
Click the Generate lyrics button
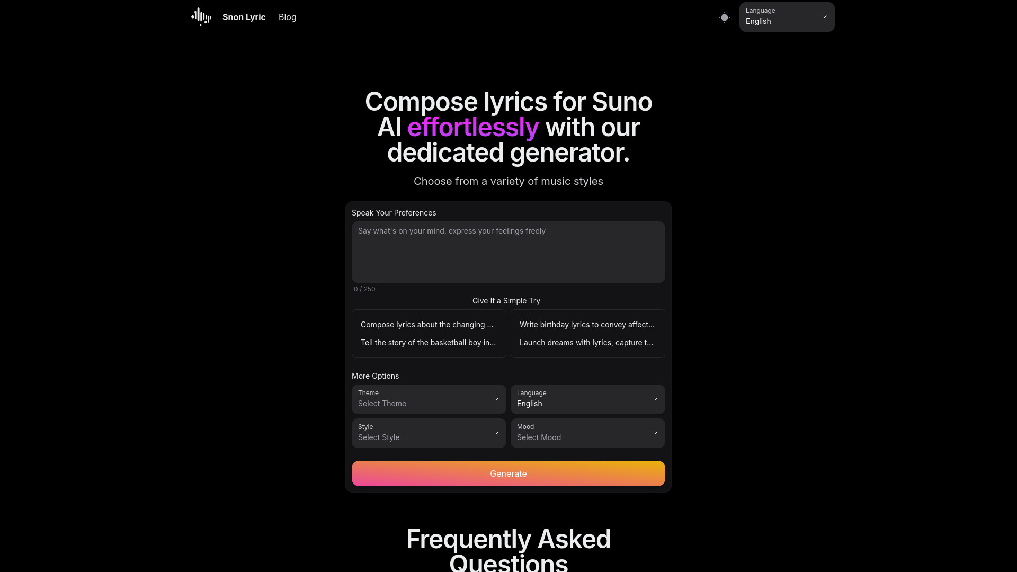coord(508,473)
